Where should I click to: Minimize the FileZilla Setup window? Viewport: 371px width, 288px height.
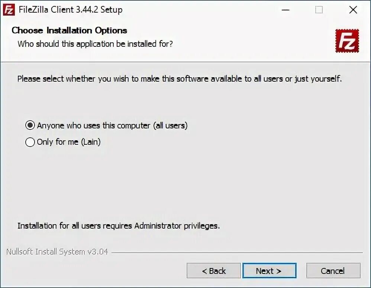(285, 10)
